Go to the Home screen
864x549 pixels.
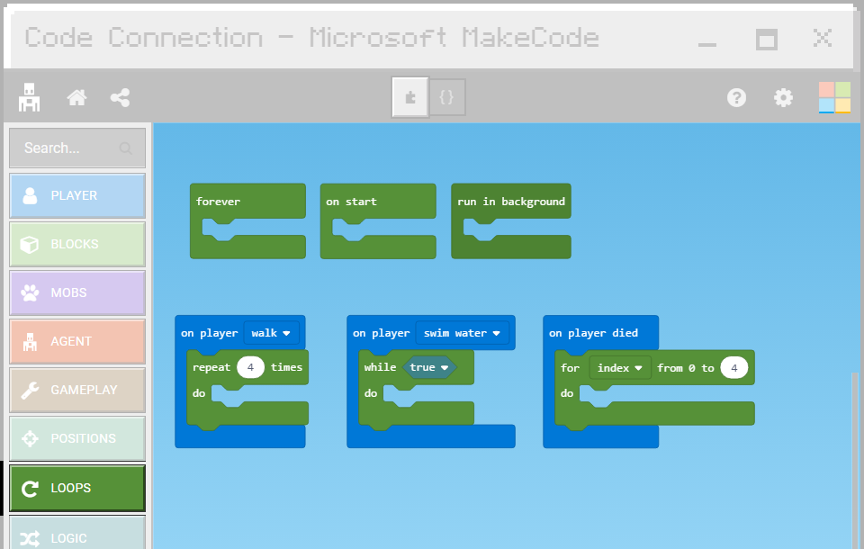[76, 97]
